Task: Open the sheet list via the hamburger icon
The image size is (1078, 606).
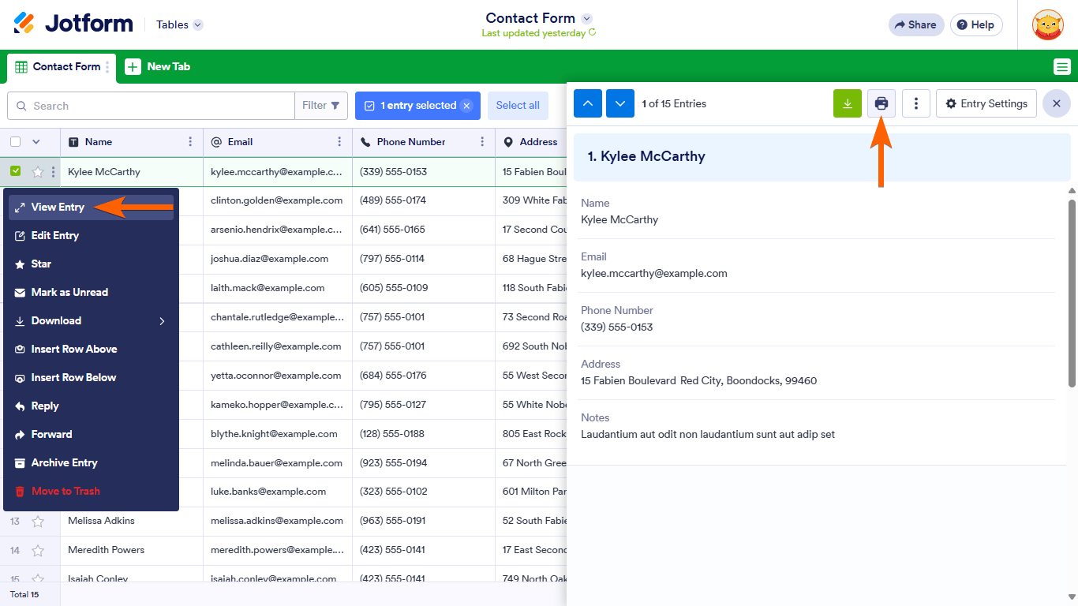Action: pos(1062,67)
